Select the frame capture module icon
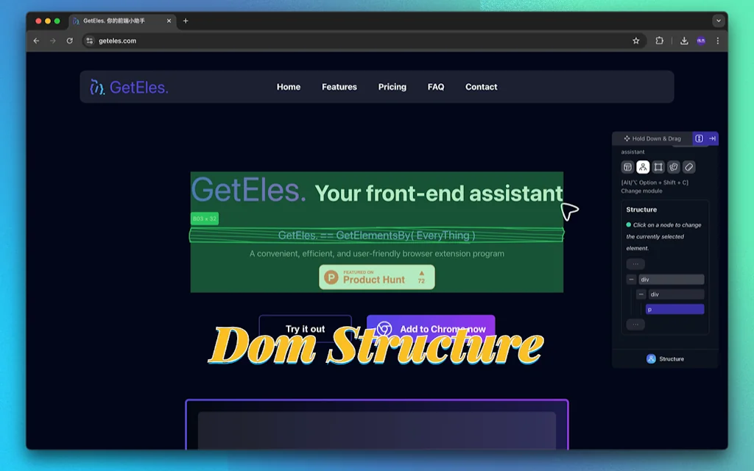 point(658,167)
